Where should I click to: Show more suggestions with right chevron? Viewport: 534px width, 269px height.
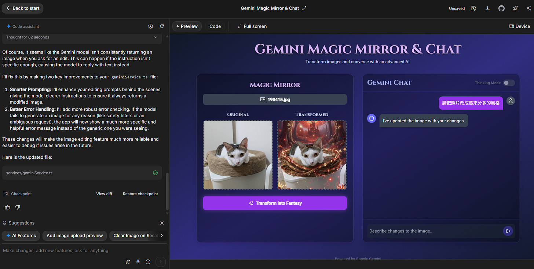162,236
